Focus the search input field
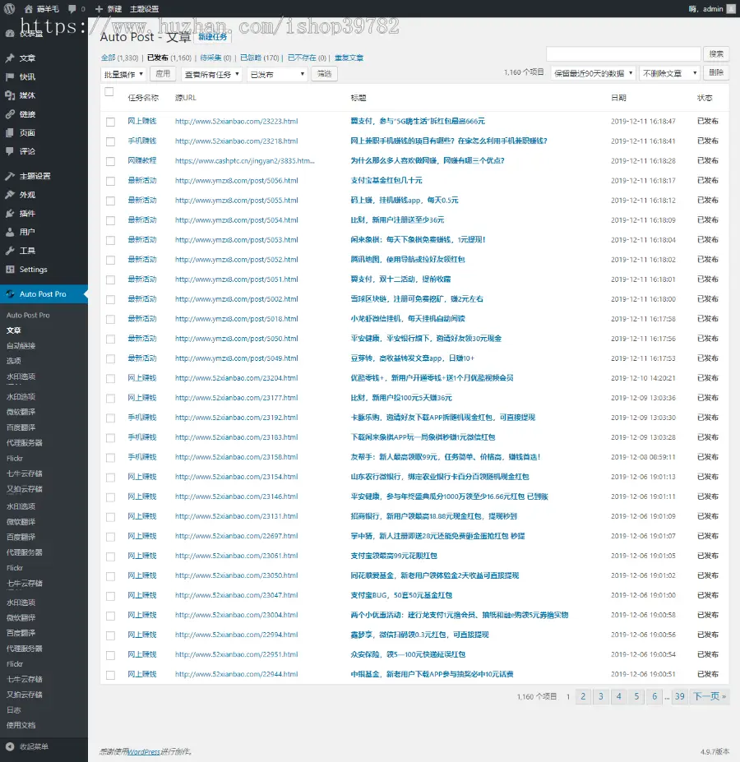740x762 pixels. pyautogui.click(x=623, y=54)
